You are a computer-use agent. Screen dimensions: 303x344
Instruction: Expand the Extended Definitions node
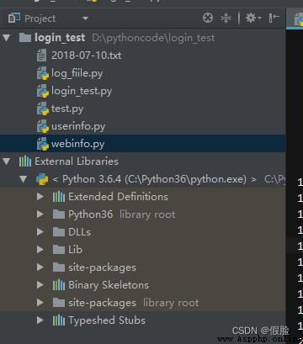[40, 197]
